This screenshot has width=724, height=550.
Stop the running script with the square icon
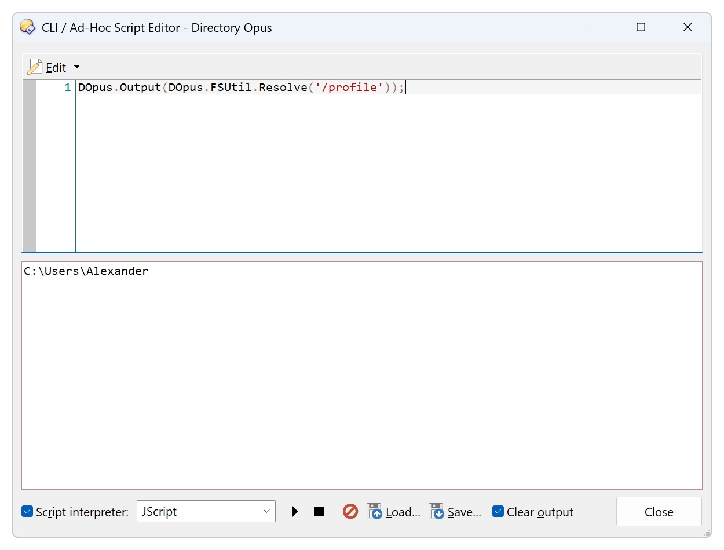319,512
